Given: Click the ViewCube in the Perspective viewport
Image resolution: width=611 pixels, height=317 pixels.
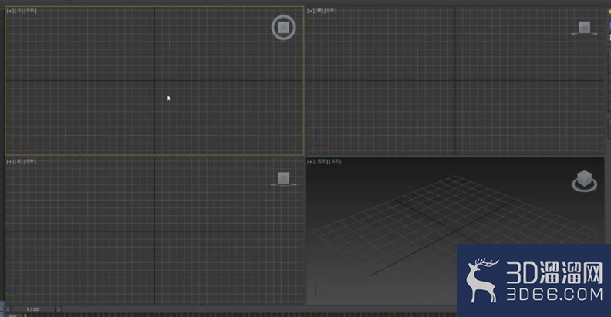Looking at the screenshot, I should pyautogui.click(x=584, y=181).
